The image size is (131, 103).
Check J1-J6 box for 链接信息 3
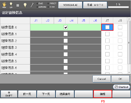click(x=65, y=48)
